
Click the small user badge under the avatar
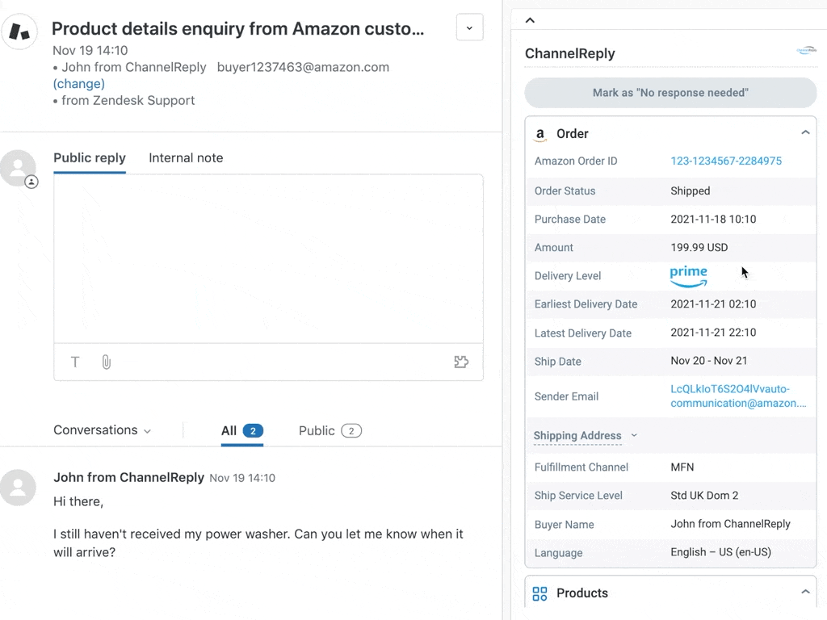coord(31,182)
